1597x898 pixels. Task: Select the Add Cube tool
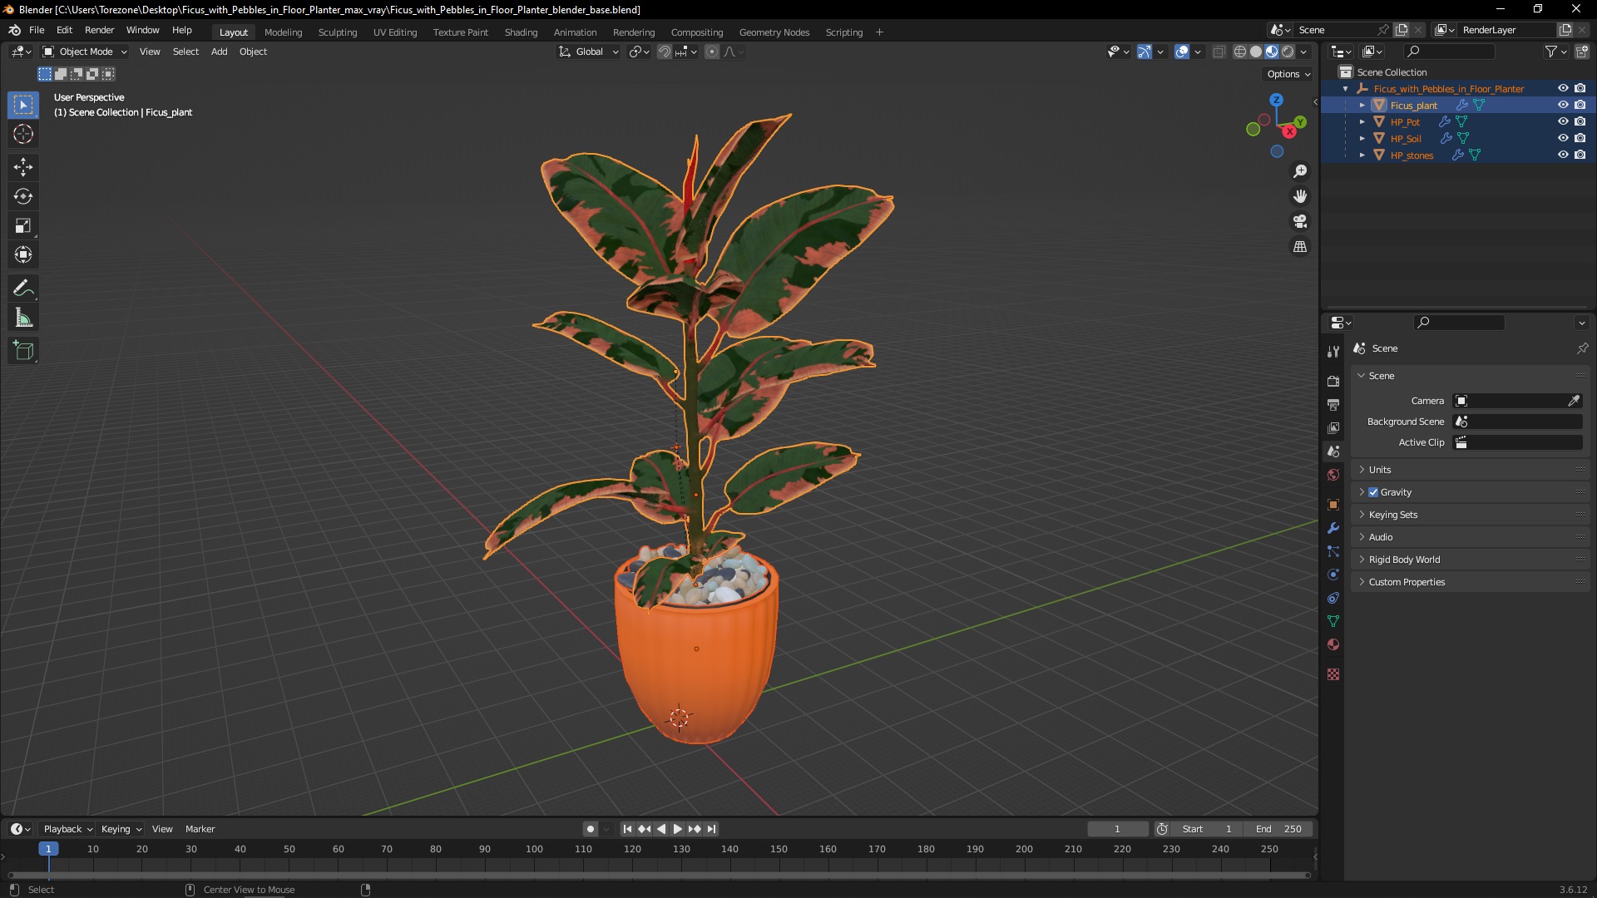click(23, 351)
